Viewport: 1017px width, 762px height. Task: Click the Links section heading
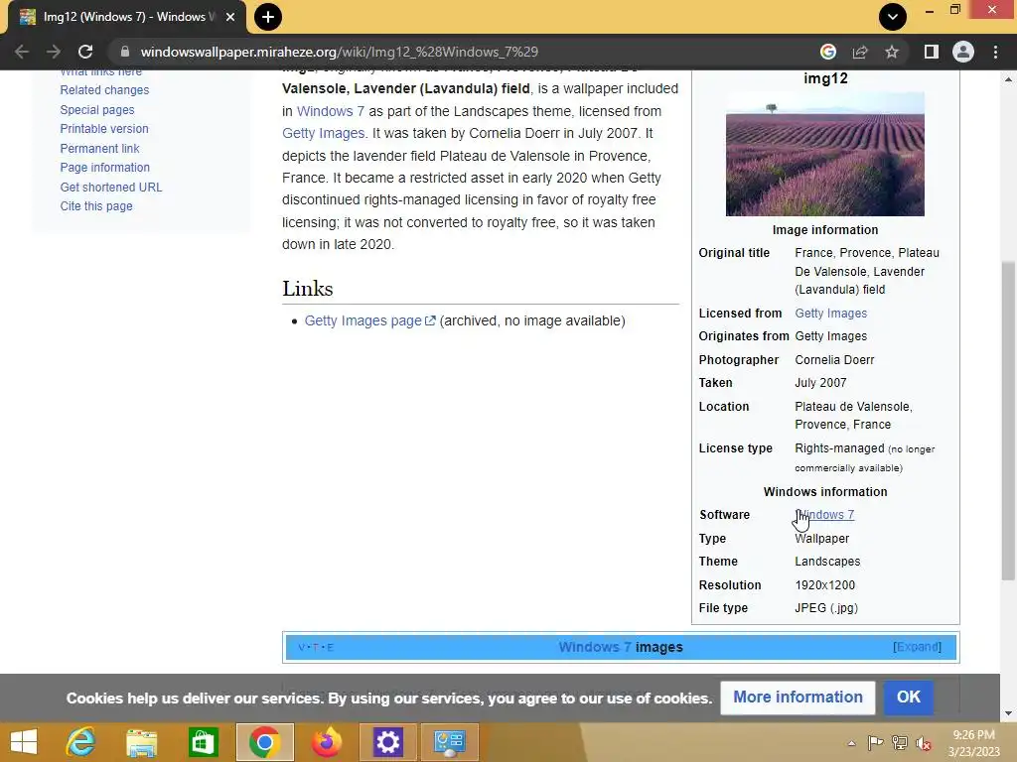308,289
